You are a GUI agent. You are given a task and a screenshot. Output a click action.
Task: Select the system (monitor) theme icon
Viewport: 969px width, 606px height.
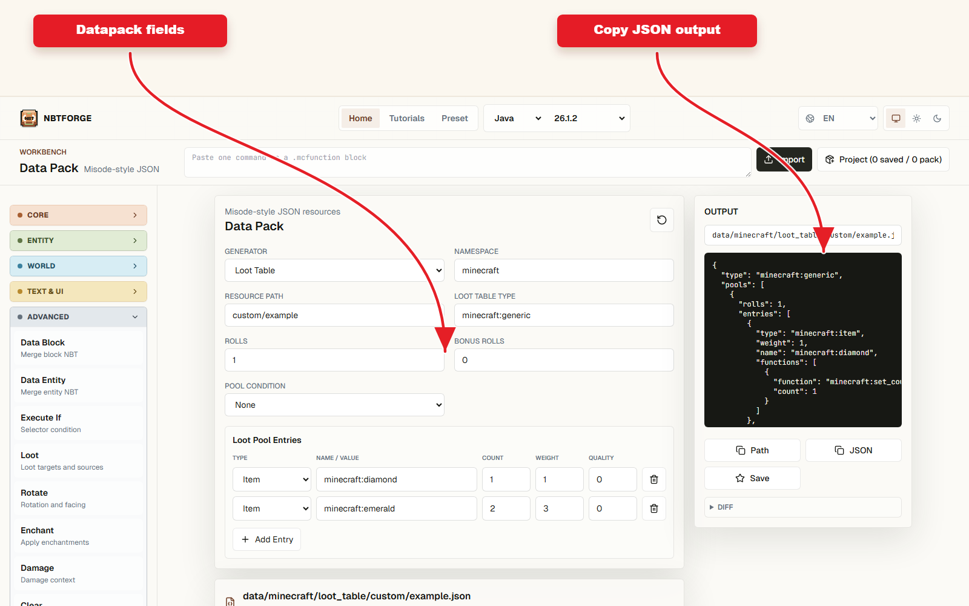coord(896,118)
